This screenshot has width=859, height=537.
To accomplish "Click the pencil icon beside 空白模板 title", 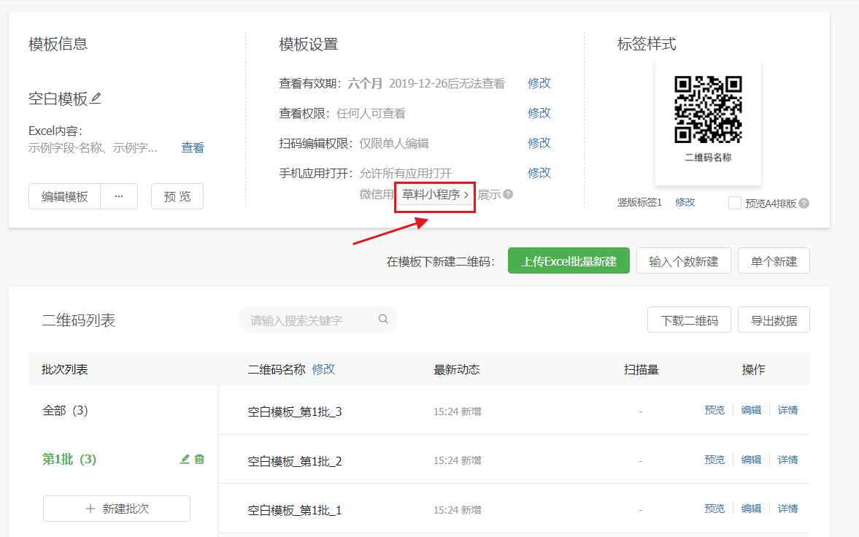I will point(96,98).
